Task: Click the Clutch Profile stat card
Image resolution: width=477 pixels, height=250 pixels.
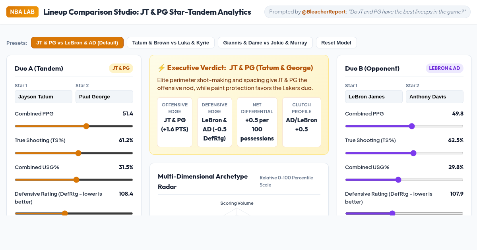Action: 302,122
